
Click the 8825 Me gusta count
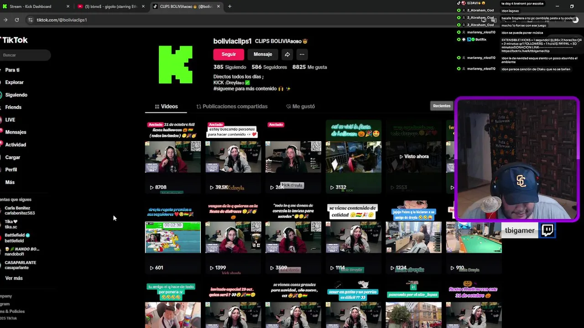pyautogui.click(x=310, y=67)
